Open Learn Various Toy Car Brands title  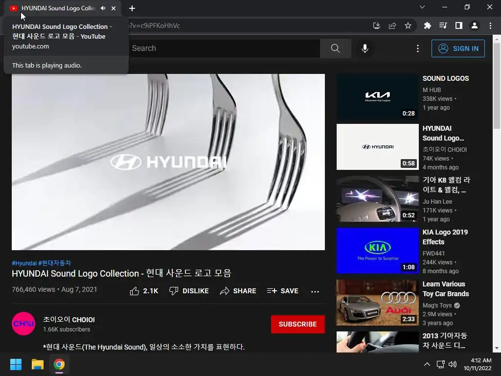click(x=446, y=289)
